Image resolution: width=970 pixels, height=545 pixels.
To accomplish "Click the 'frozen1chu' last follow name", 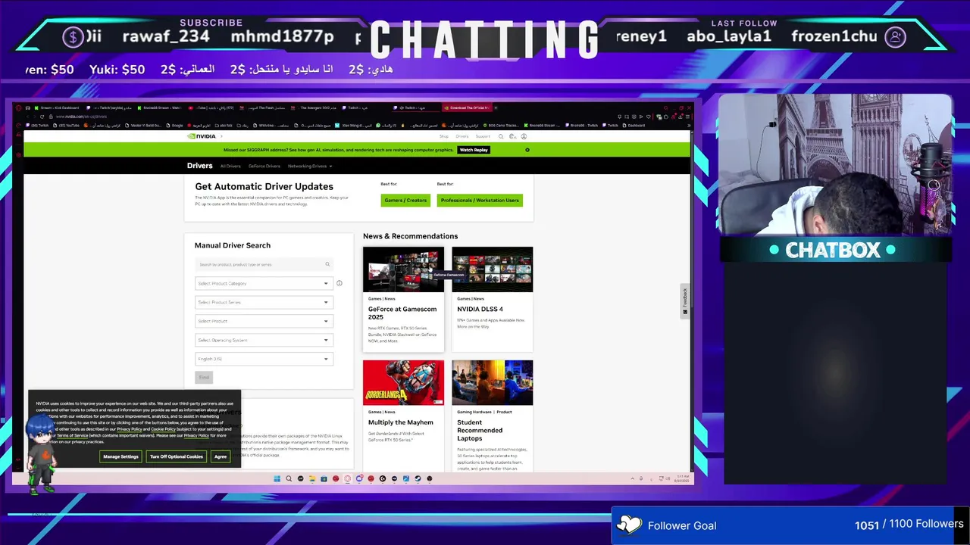I will [x=834, y=36].
